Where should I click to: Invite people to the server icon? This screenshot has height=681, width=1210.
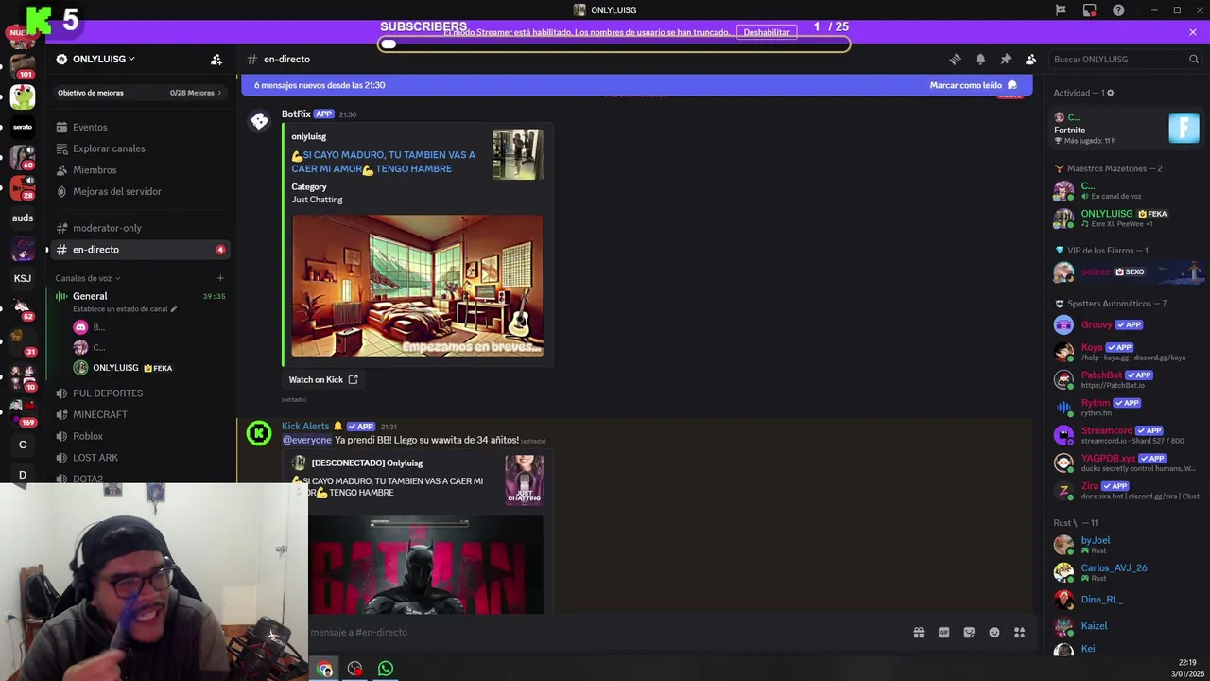[216, 59]
